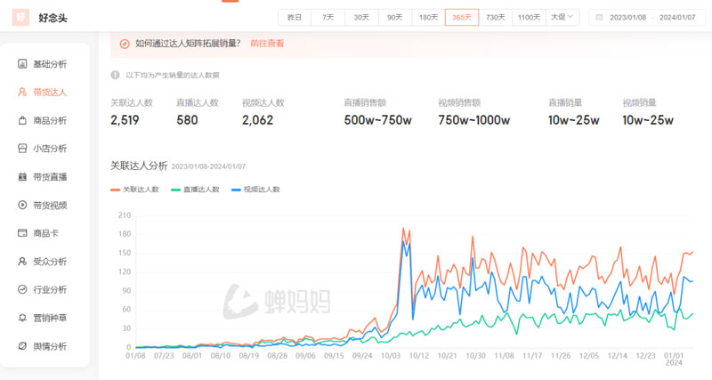Switch to the 180天 time range
712x380 pixels.
[428, 17]
